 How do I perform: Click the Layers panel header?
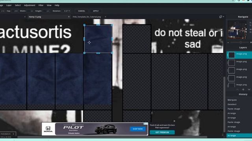tap(243, 48)
